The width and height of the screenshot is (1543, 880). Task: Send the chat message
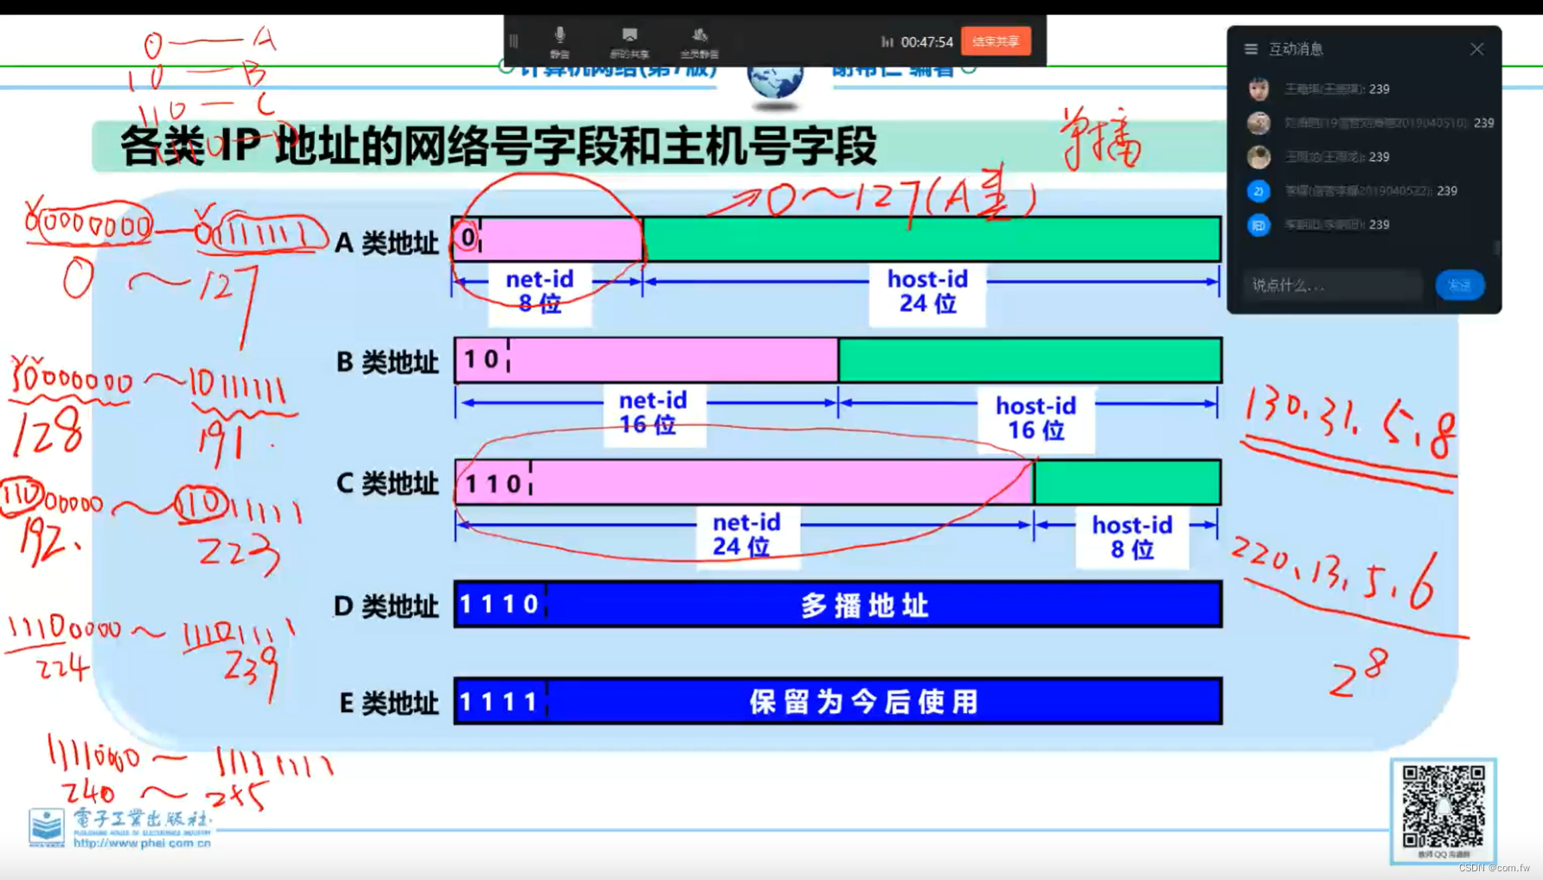pos(1460,284)
